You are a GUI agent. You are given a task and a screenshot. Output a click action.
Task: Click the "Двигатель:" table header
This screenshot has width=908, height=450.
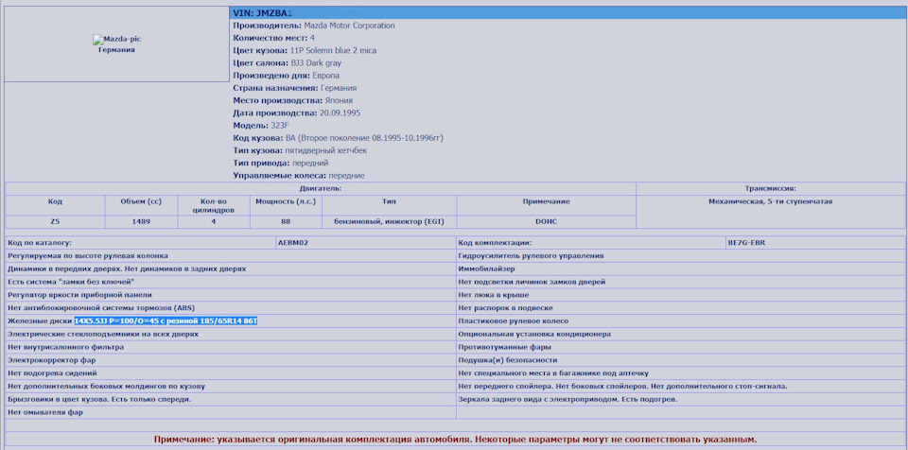coord(321,189)
